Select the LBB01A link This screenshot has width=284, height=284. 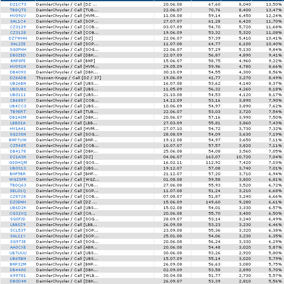18,123
